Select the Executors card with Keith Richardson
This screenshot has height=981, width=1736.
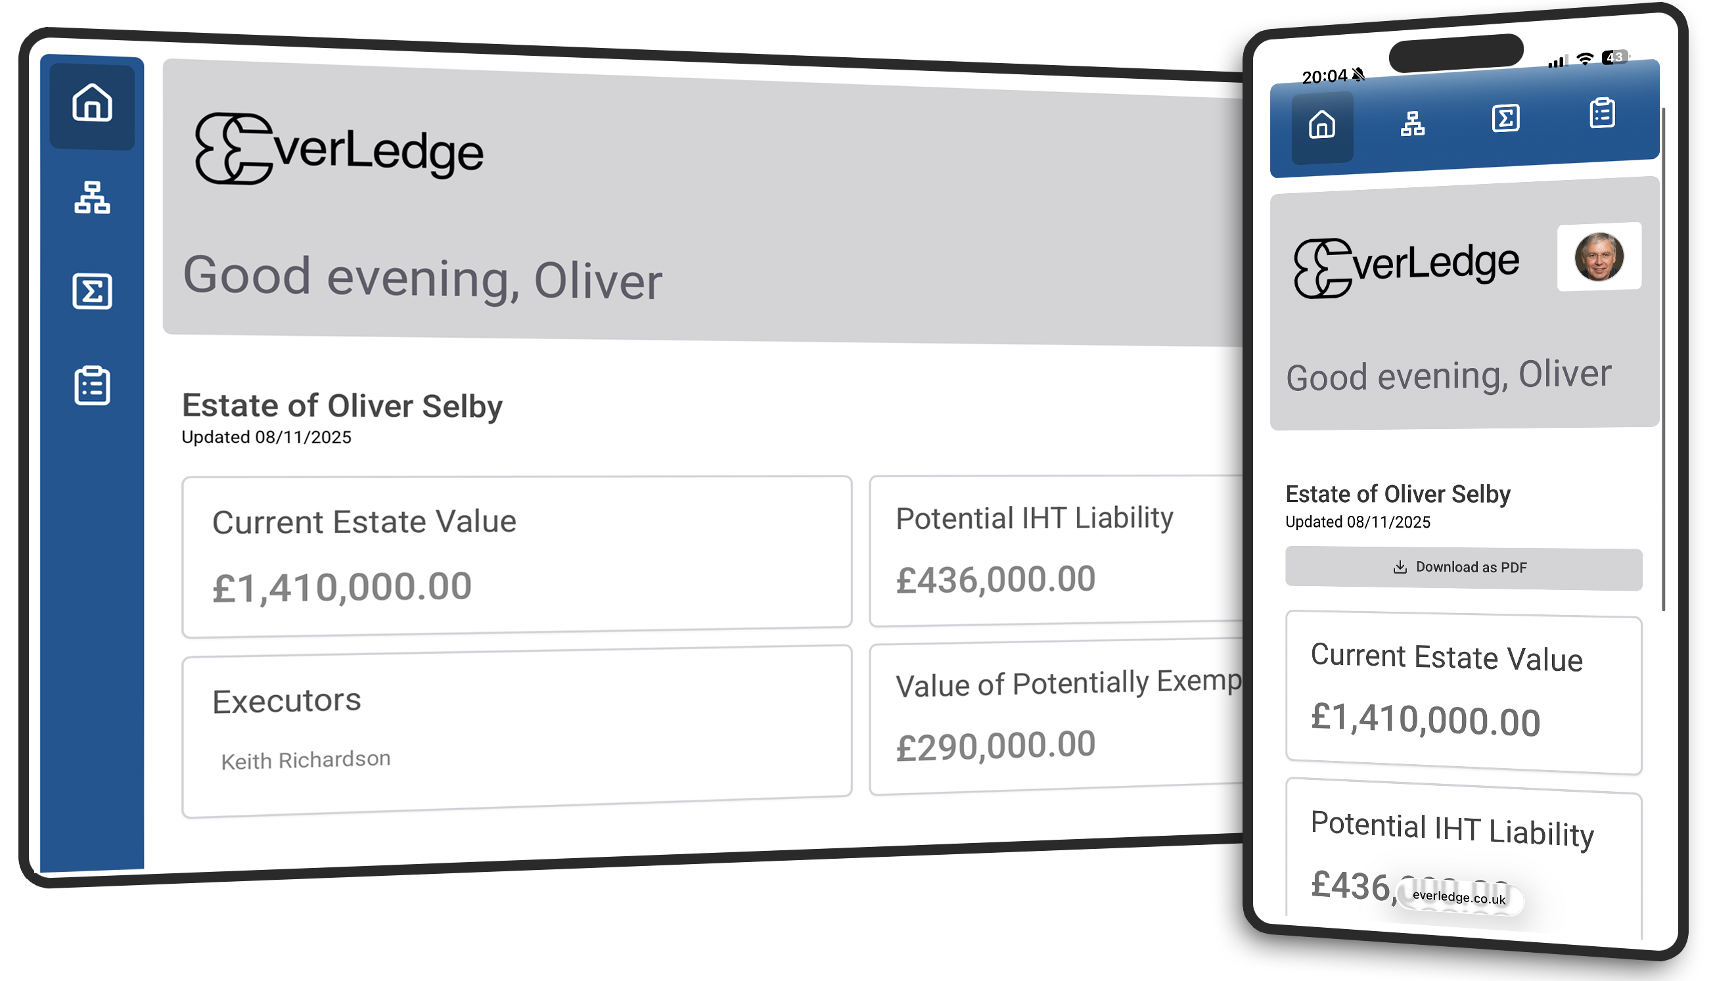pos(516,731)
